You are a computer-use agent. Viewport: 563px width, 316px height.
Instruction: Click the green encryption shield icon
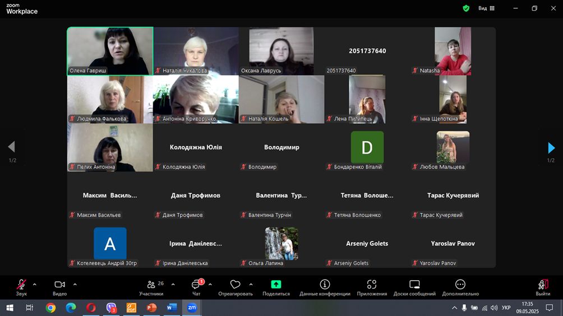click(466, 8)
